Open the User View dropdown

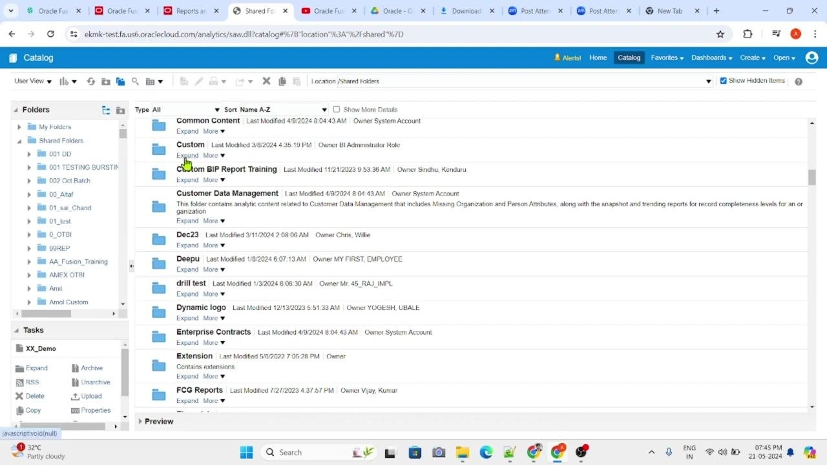[x=33, y=81]
